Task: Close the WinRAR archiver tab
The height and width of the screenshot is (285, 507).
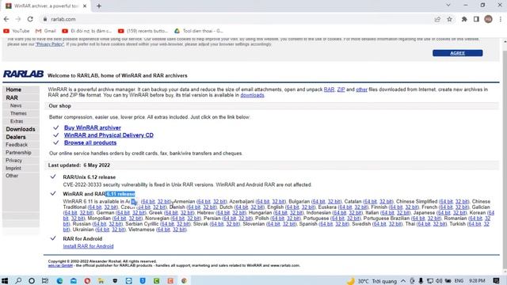Action: click(85, 6)
